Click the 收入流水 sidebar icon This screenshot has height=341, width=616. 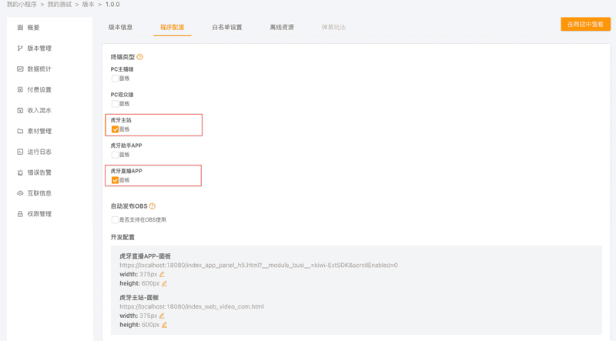coord(20,110)
